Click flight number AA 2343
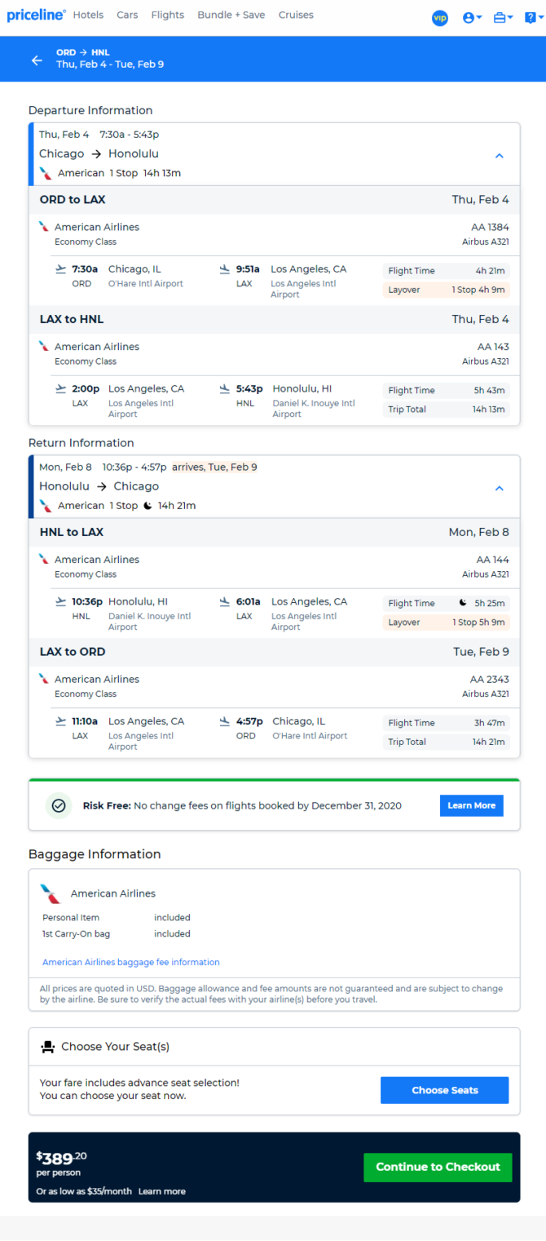The image size is (546, 1241). click(x=490, y=679)
